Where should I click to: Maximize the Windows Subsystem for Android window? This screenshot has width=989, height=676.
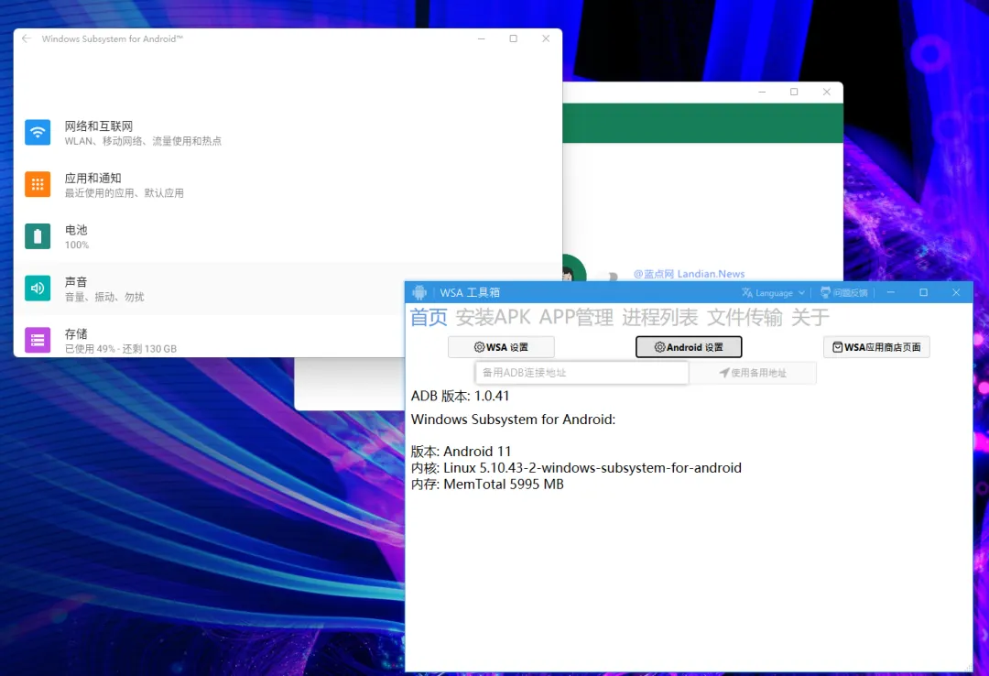click(514, 38)
